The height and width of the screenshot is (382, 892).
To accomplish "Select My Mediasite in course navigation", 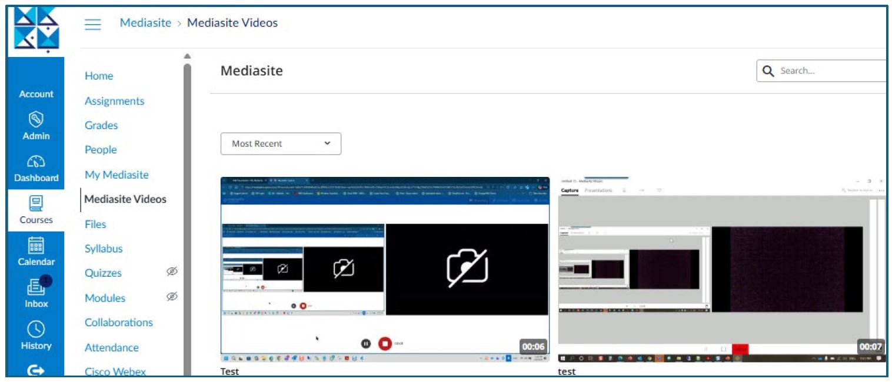I will [x=117, y=175].
